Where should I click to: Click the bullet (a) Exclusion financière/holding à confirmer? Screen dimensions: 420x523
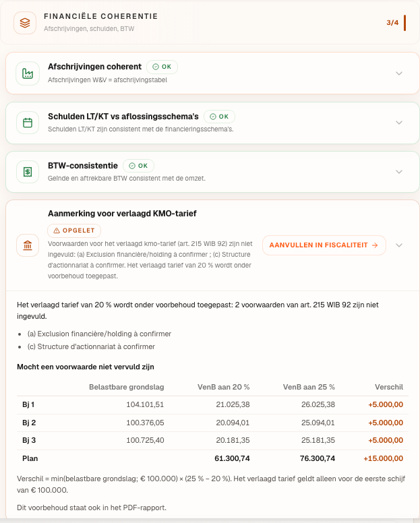click(99, 334)
